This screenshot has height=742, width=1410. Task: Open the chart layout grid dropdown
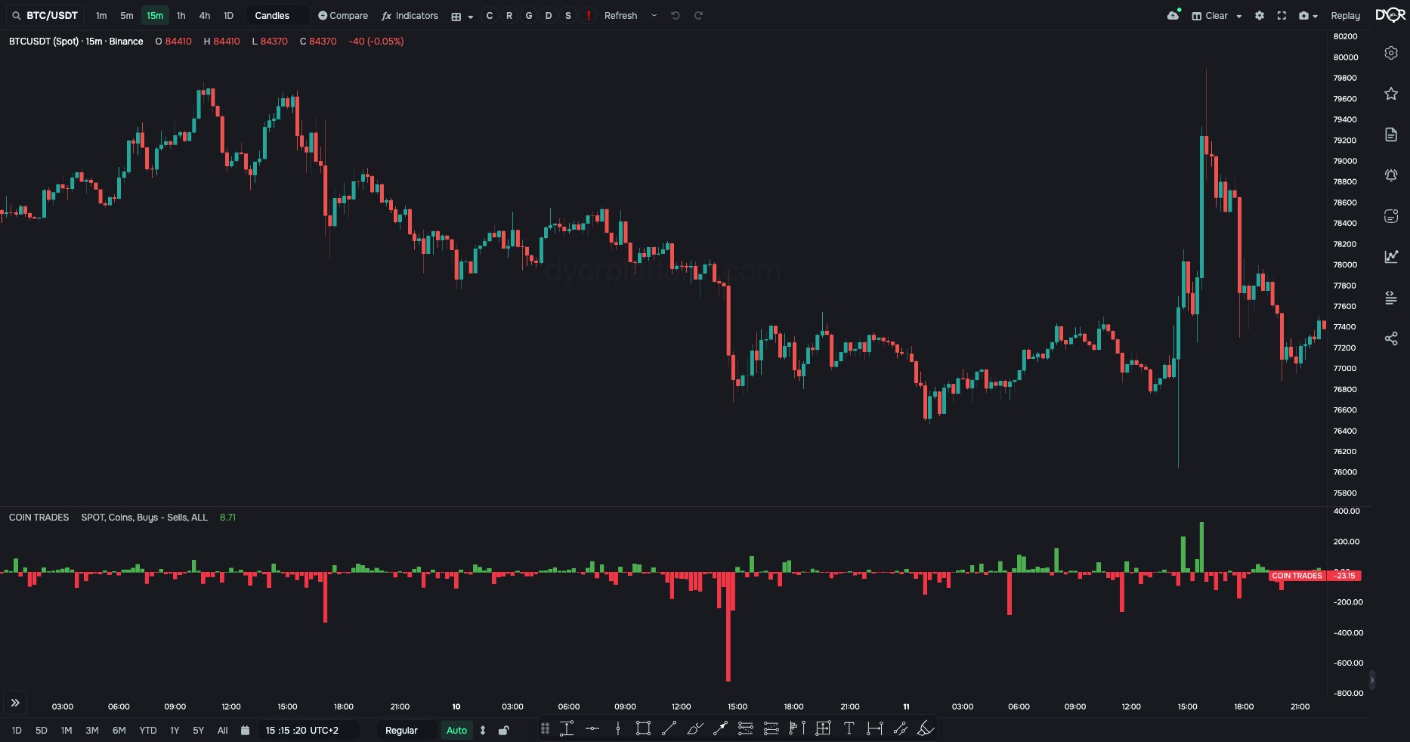point(462,16)
